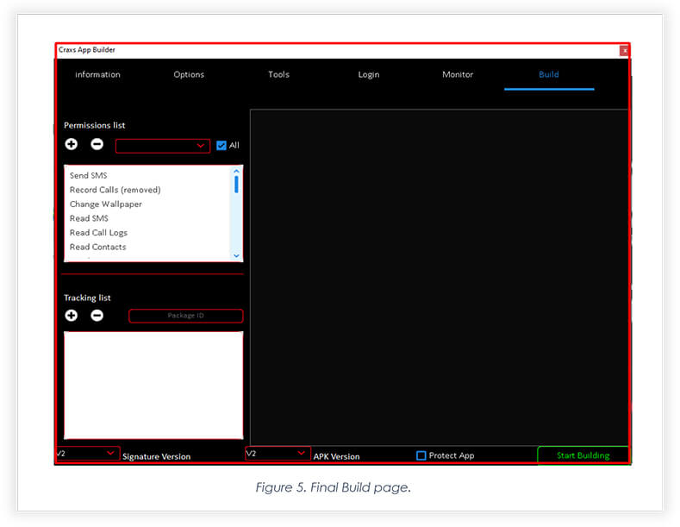The image size is (680, 527).
Task: Select Record Calls (removed) permission
Action: [x=115, y=190]
